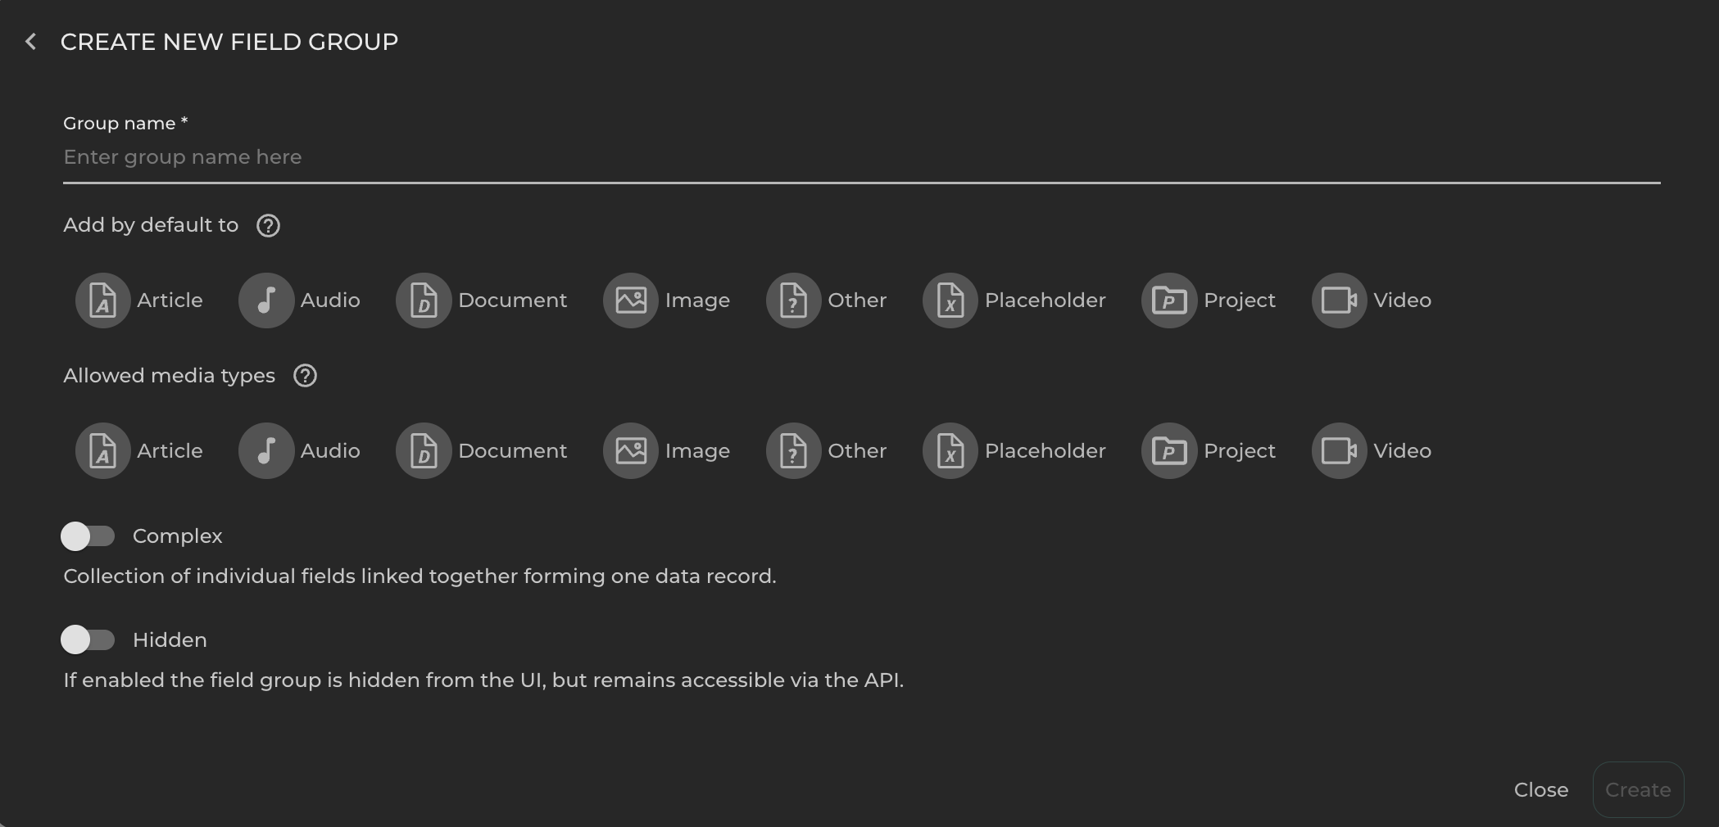Select Placeholder icon under Add by default to
1719x827 pixels.
950,301
